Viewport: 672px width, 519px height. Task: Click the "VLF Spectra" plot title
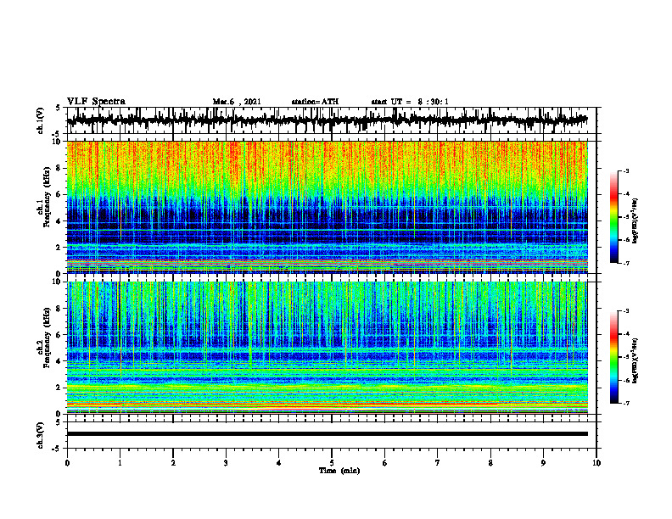96,102
